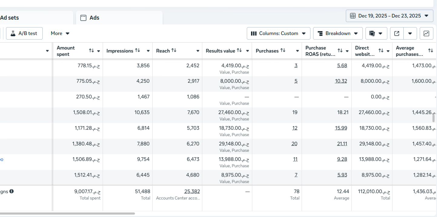Switch to the Ads tab
Image resolution: width=437 pixels, height=217 pixels.
point(94,18)
